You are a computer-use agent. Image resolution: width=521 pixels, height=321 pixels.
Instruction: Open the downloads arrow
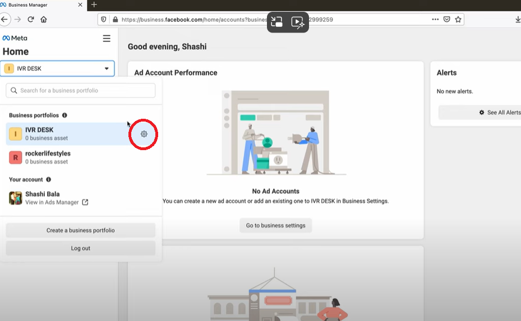(x=518, y=20)
